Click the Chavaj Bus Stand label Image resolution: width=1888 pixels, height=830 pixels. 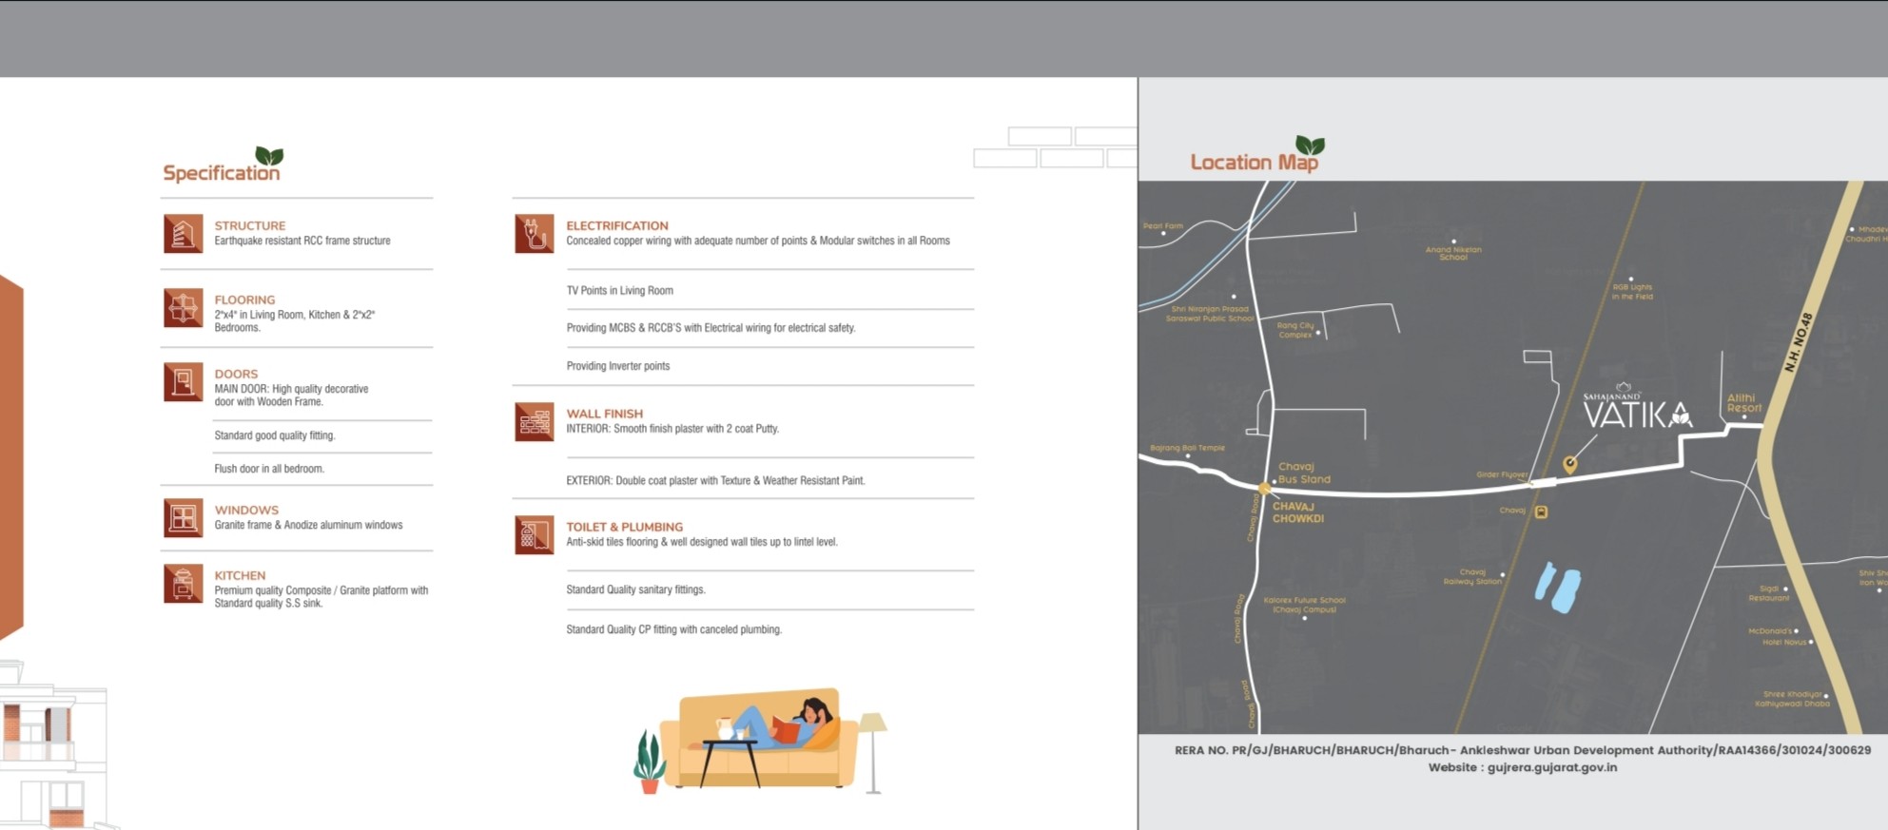click(1303, 473)
